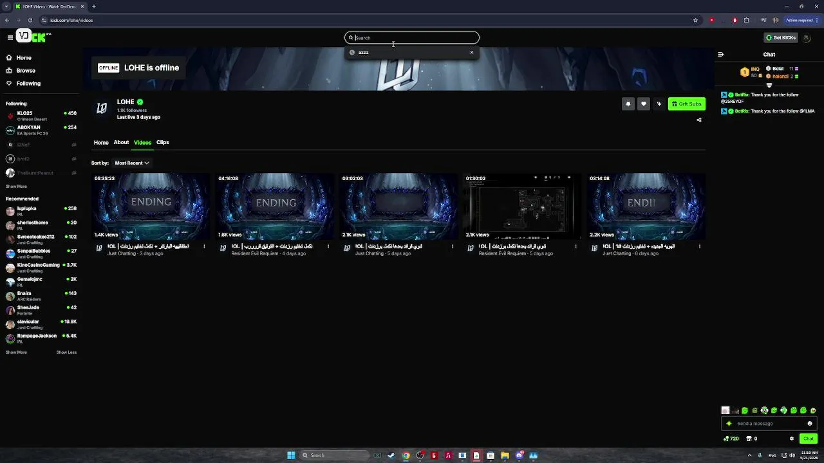Open the 04:18:08 video thumbnail
Viewport: 824px width, 463px height.
coord(275,206)
